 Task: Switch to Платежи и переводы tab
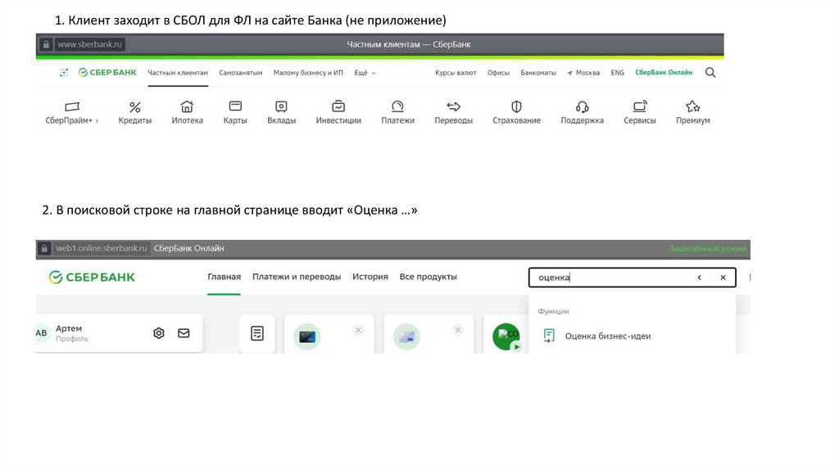pyautogui.click(x=297, y=277)
